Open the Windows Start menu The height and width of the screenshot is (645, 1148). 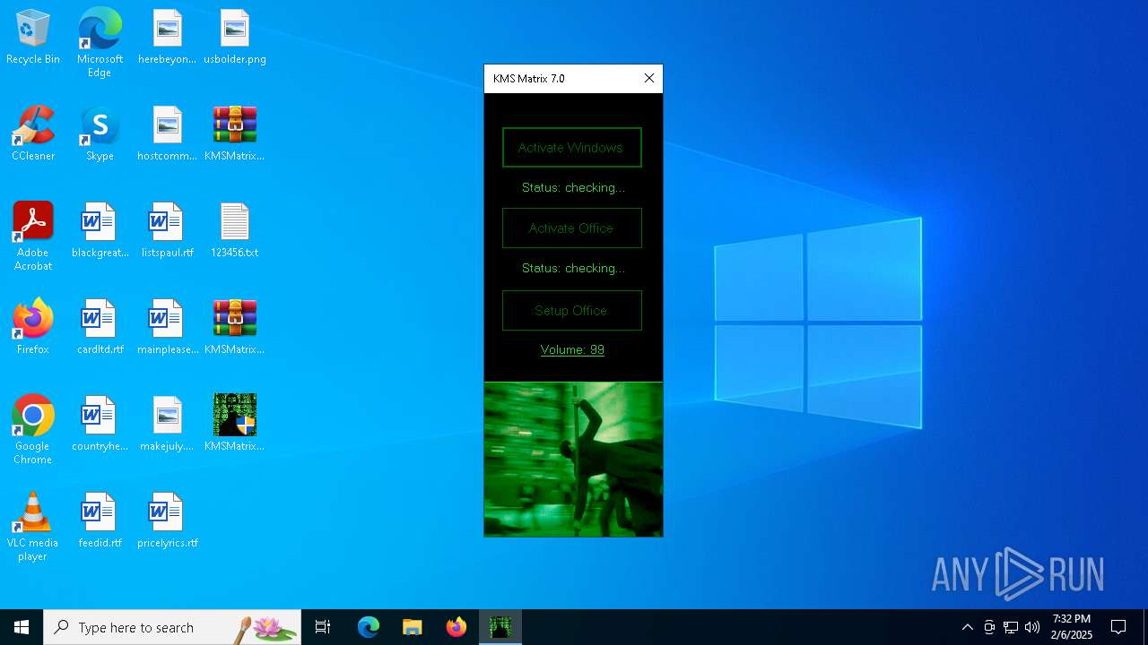22,627
